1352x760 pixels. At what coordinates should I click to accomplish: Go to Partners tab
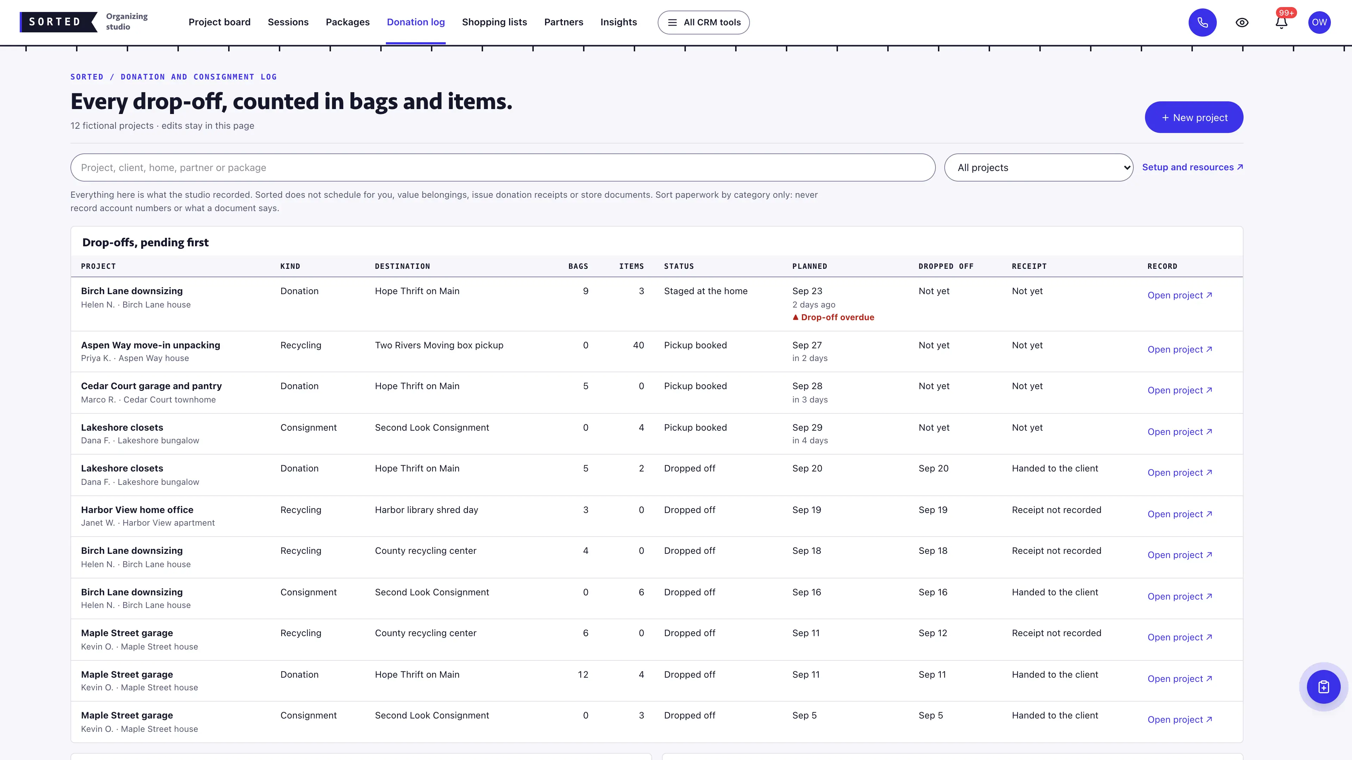[x=564, y=22]
